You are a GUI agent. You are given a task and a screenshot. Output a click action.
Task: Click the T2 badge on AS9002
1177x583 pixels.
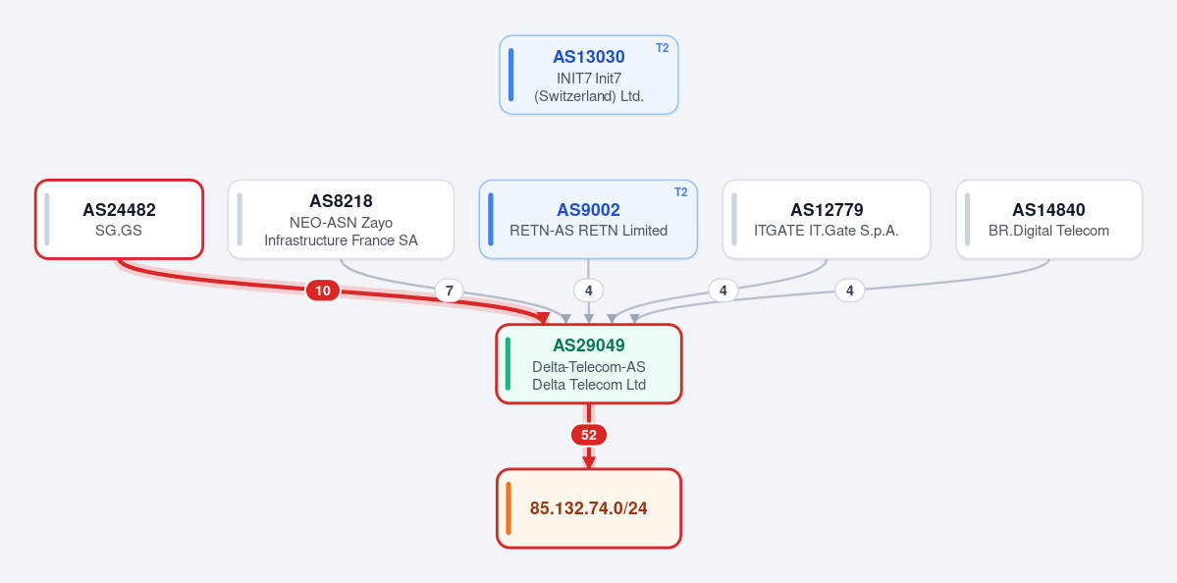point(681,192)
